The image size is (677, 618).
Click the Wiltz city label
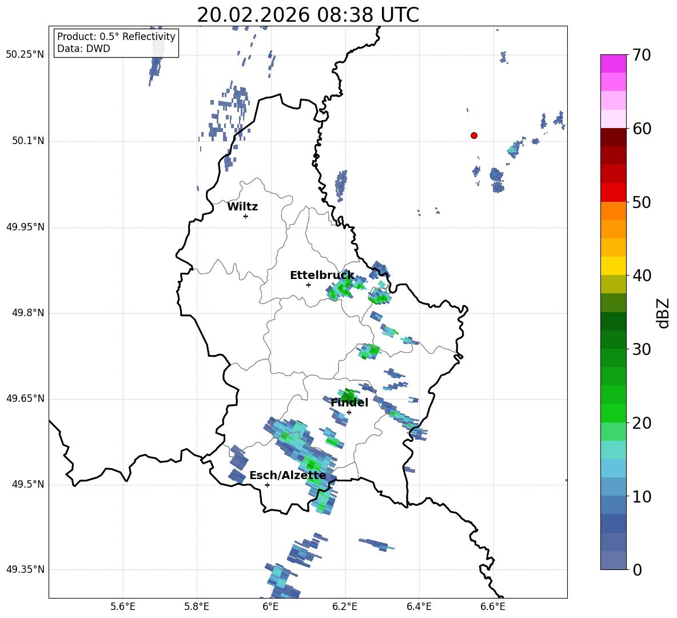[242, 207]
